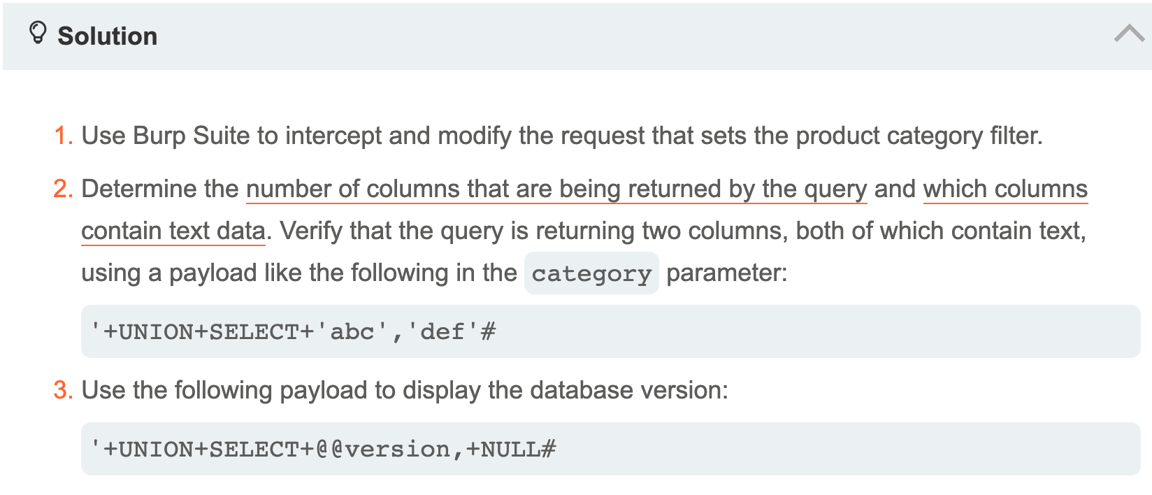Click the 'abc' string in the first payload
Viewport: 1152px width, 495px height.
[x=352, y=331]
